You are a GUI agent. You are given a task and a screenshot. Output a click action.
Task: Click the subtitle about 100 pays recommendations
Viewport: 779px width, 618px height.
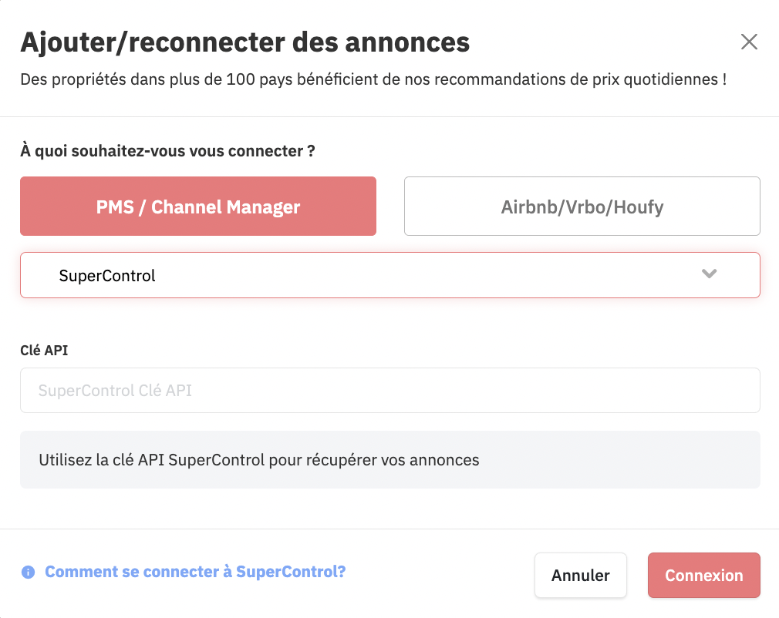373,79
